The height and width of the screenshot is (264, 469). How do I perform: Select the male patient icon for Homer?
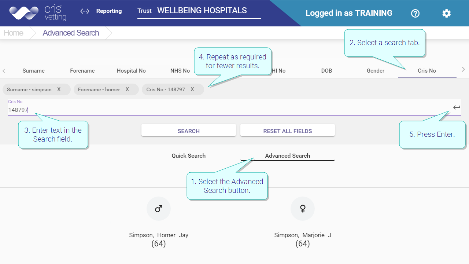[159, 209]
